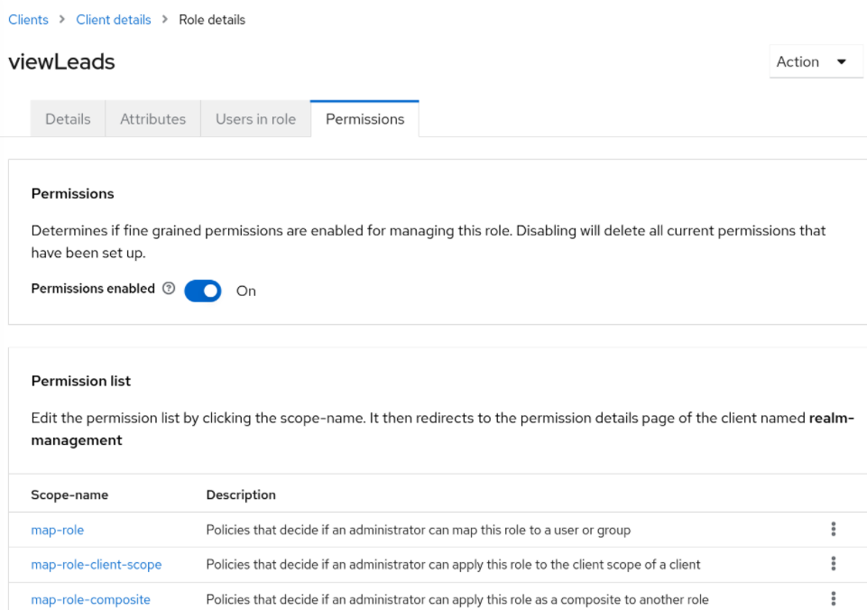Open the kebab menu for the map-role row
Image resolution: width=867 pixels, height=610 pixels.
tap(832, 530)
